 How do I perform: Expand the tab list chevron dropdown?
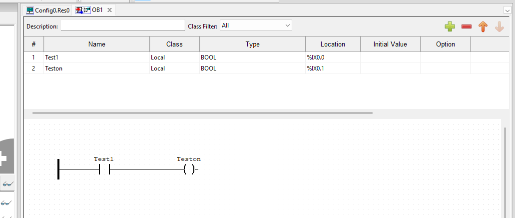508,10
